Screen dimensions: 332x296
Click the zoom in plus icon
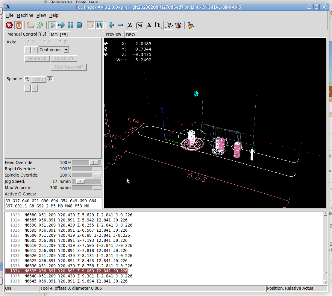(x=111, y=25)
